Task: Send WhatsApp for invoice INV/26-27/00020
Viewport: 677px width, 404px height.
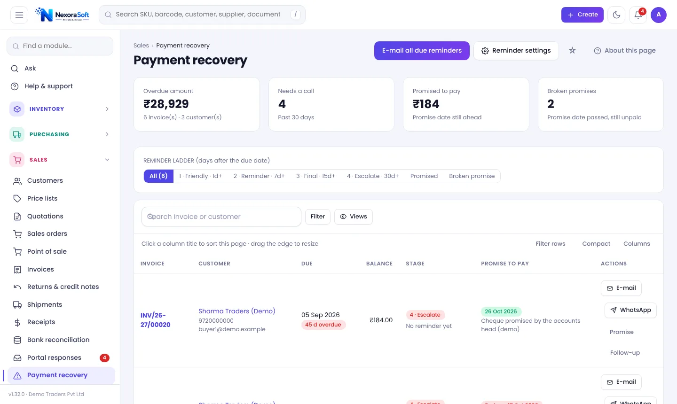Action: coord(630,310)
